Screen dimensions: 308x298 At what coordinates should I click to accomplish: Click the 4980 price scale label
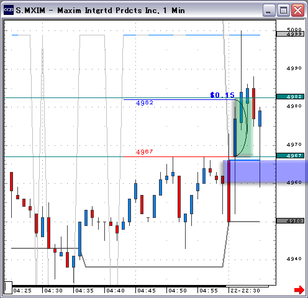[294, 106]
